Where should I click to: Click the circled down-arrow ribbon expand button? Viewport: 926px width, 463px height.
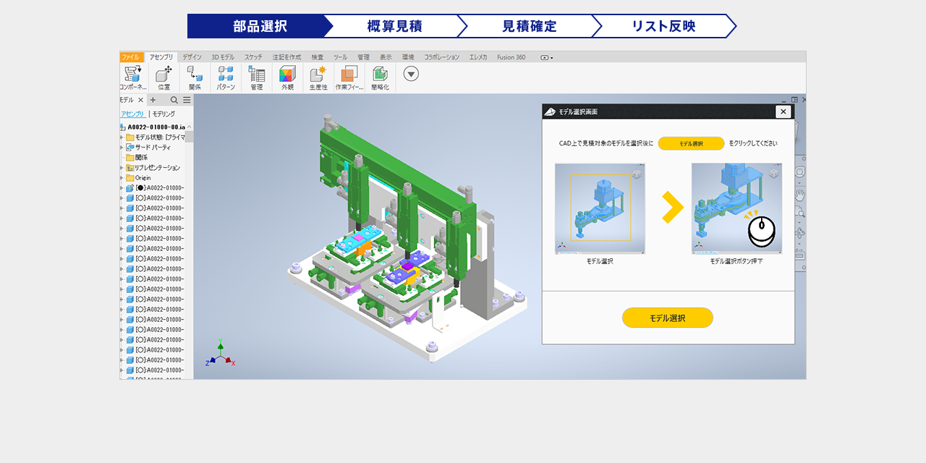pyautogui.click(x=411, y=73)
